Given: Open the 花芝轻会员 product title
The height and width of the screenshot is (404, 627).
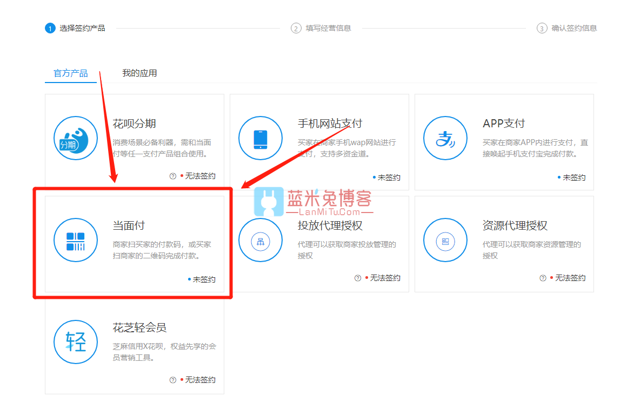Looking at the screenshot, I should coord(139,328).
